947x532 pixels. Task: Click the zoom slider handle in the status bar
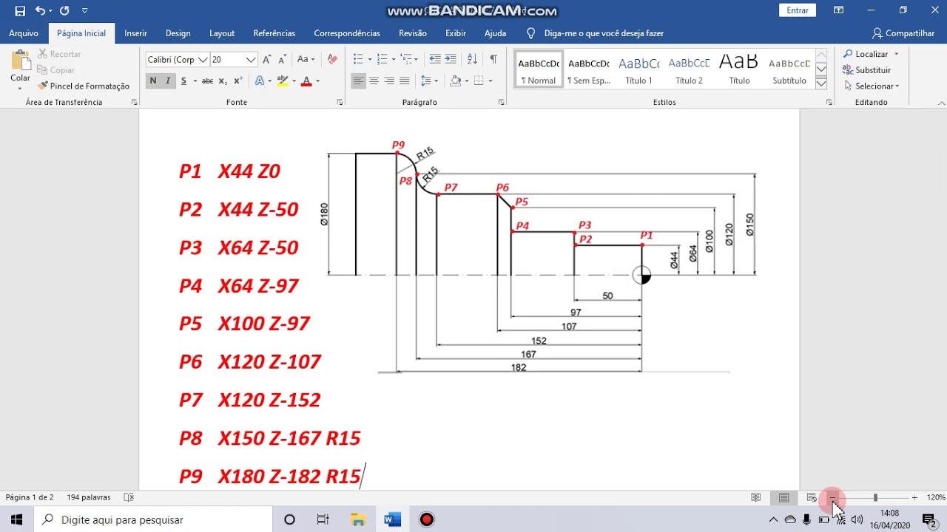(875, 497)
